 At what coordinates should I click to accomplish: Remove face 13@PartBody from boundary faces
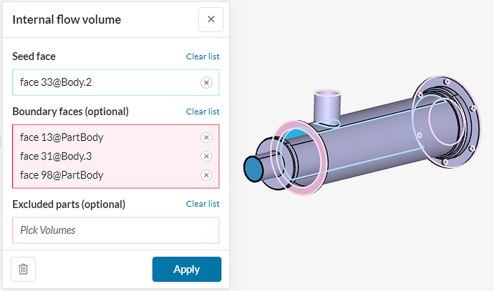pyautogui.click(x=206, y=137)
